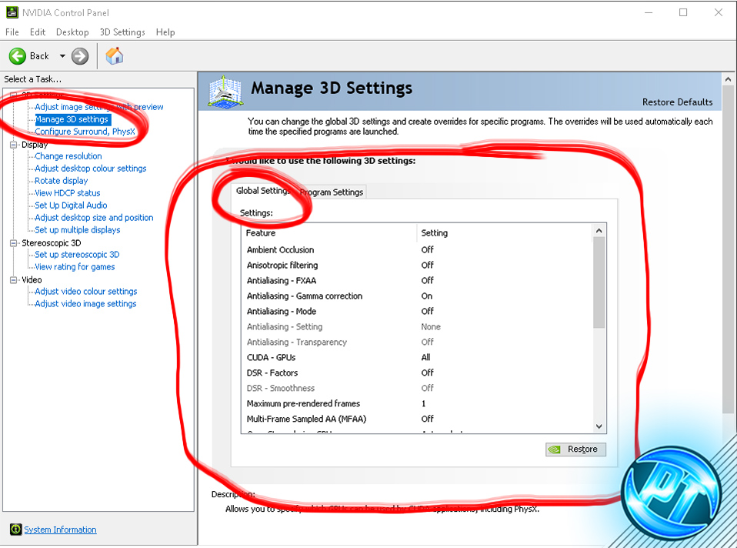Open Adjust video image settings

click(x=85, y=304)
